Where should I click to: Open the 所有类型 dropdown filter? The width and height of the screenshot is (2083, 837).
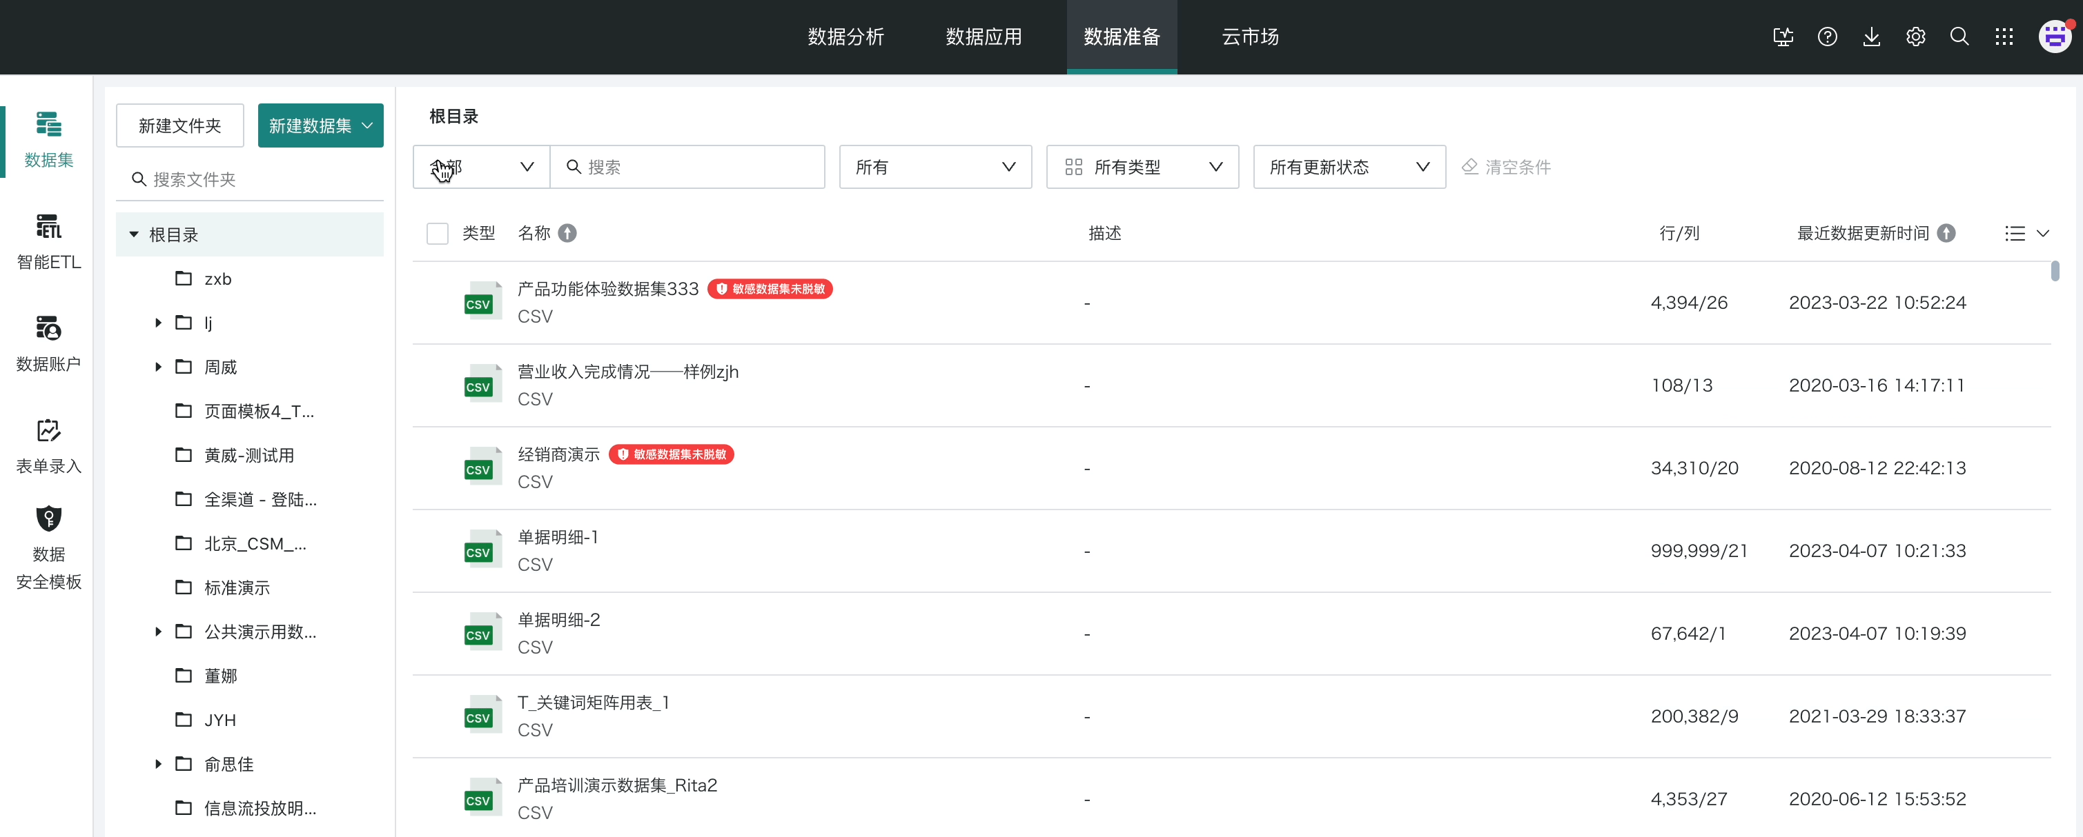click(x=1142, y=168)
